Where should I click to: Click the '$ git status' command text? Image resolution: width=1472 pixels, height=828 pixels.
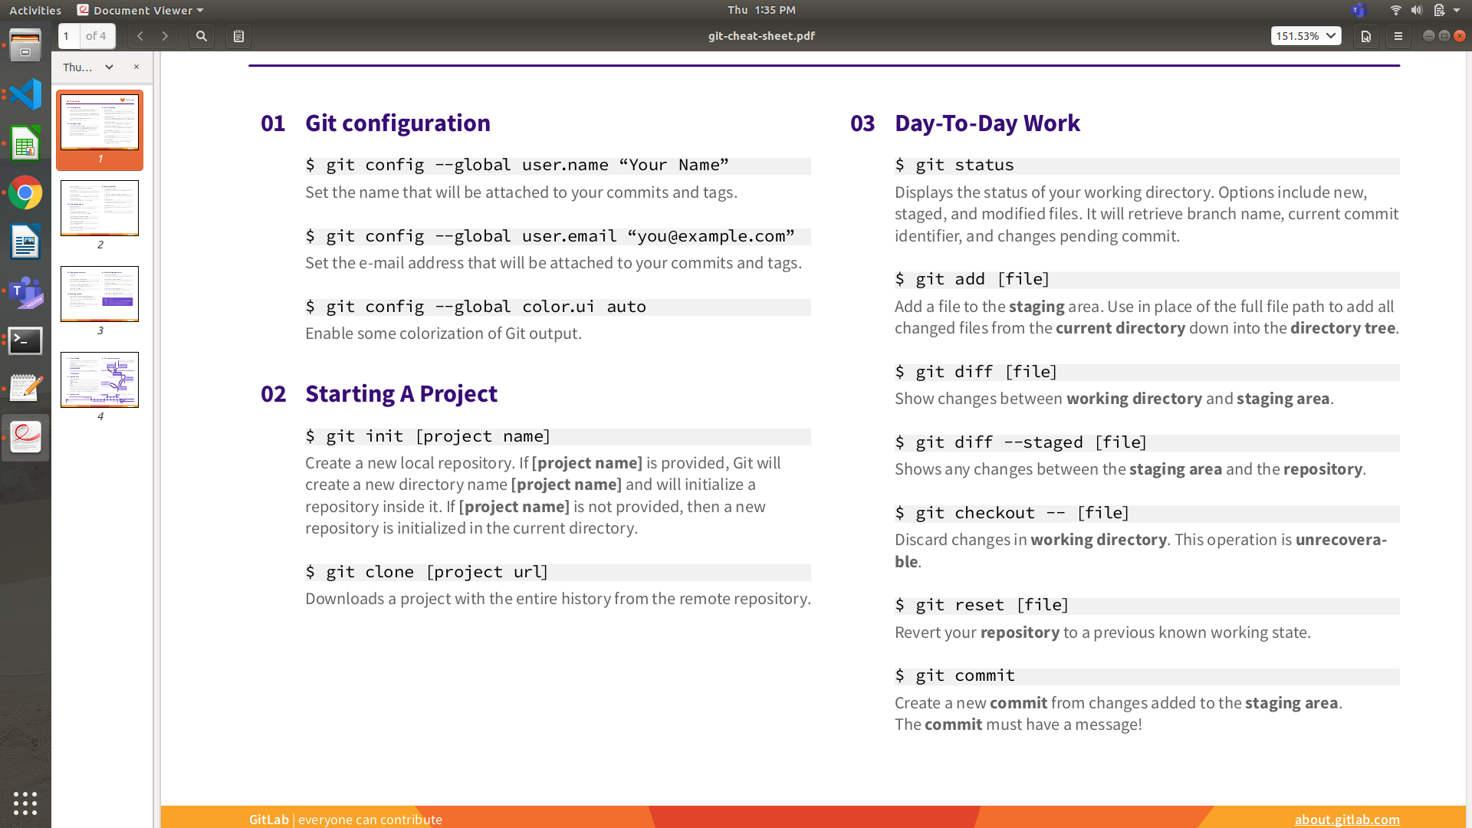[955, 166]
